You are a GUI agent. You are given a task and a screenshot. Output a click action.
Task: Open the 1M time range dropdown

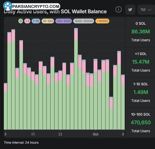146,10
